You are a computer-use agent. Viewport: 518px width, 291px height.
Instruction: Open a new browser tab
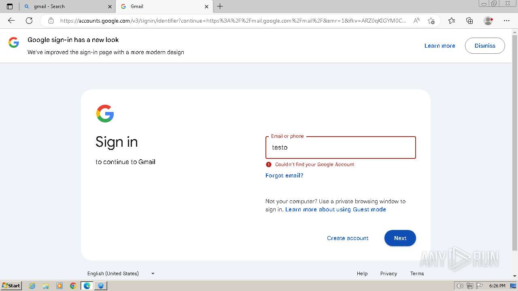click(220, 6)
